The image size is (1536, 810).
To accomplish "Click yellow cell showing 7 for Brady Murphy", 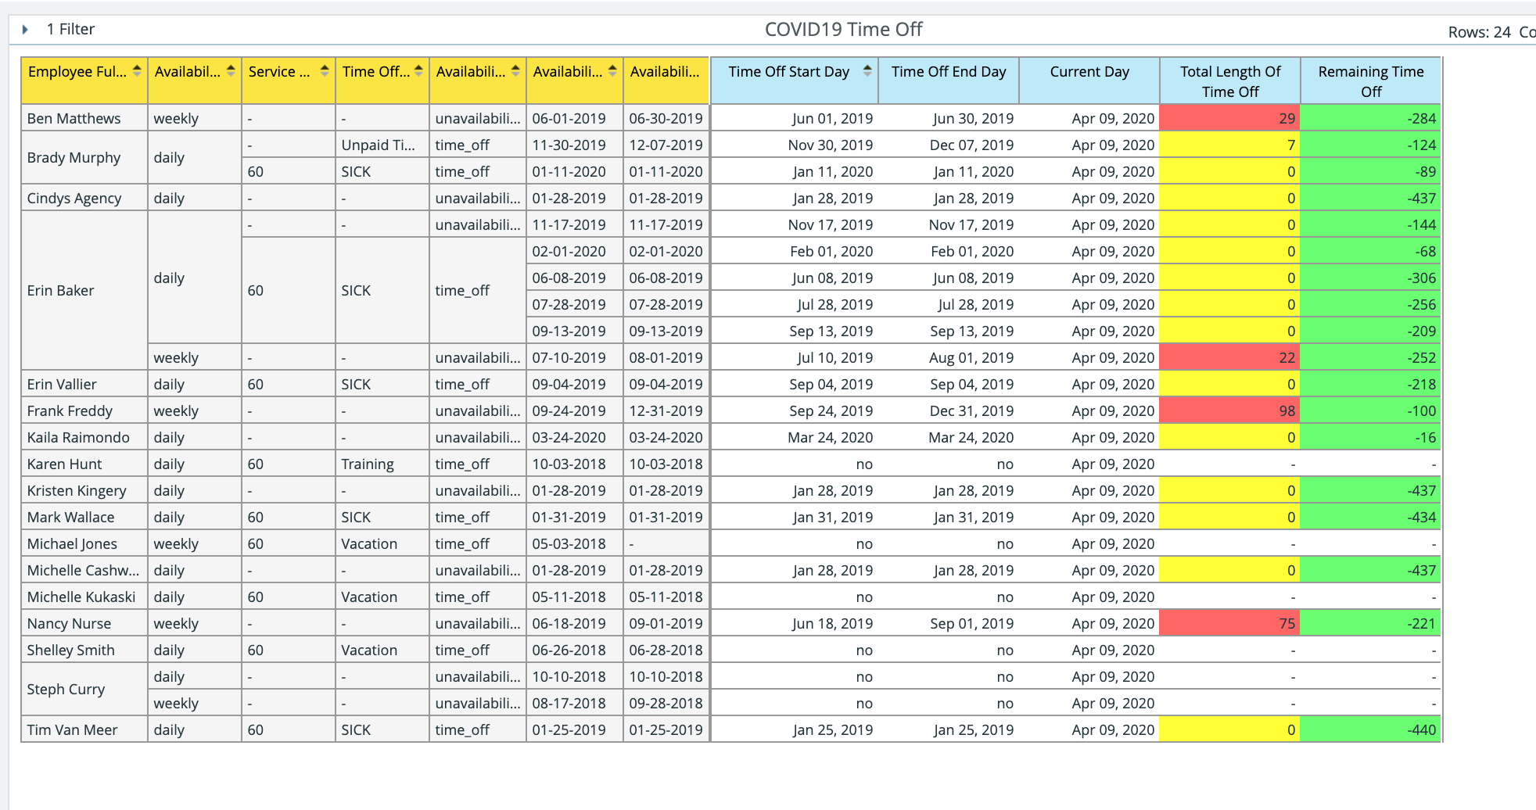I will pyautogui.click(x=1229, y=145).
